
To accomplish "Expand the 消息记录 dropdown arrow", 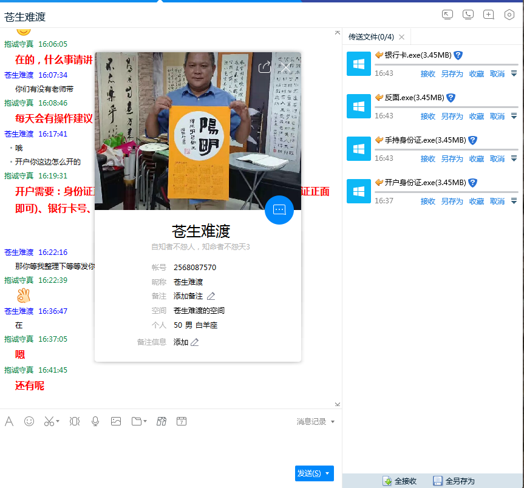I will coord(333,422).
